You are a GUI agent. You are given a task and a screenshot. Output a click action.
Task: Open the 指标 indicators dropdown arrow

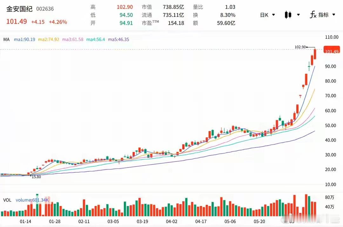[334, 15]
